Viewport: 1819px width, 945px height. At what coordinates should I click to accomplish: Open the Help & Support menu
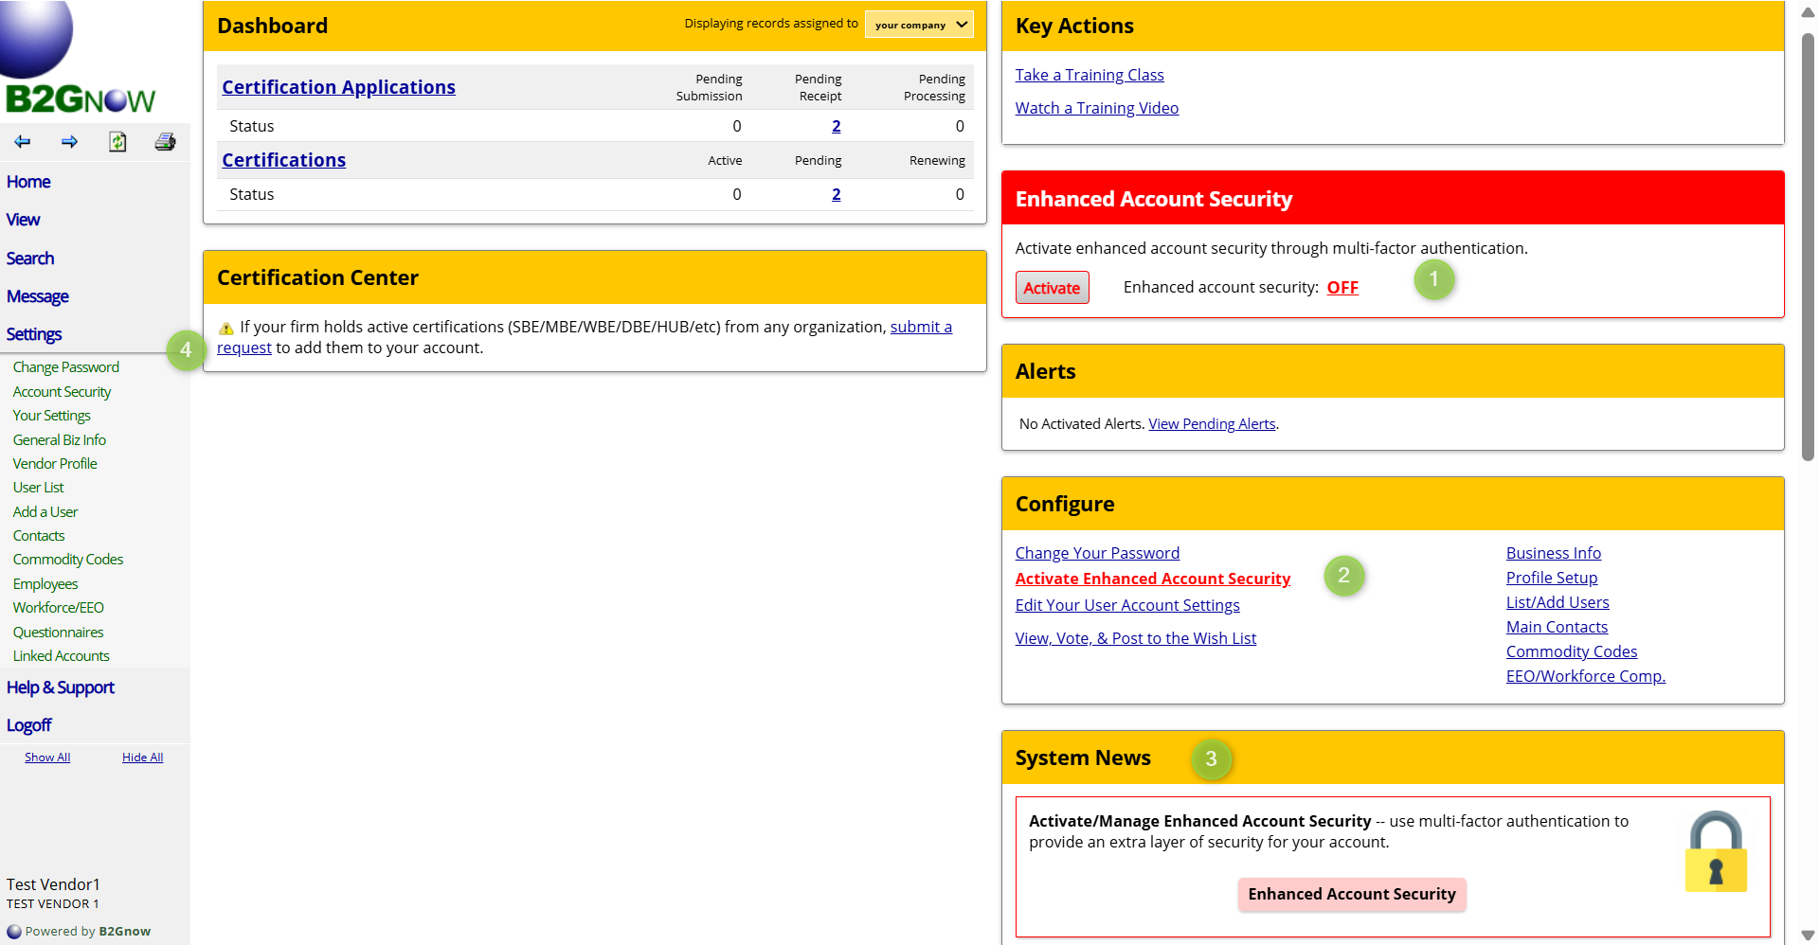[61, 687]
